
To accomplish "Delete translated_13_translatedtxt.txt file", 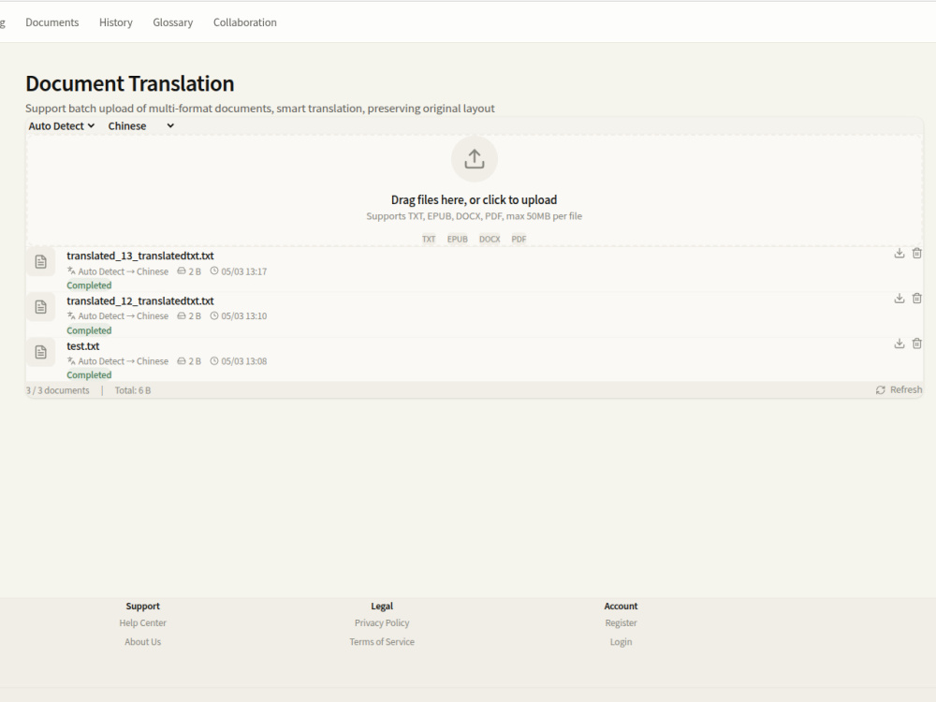I will click(917, 253).
